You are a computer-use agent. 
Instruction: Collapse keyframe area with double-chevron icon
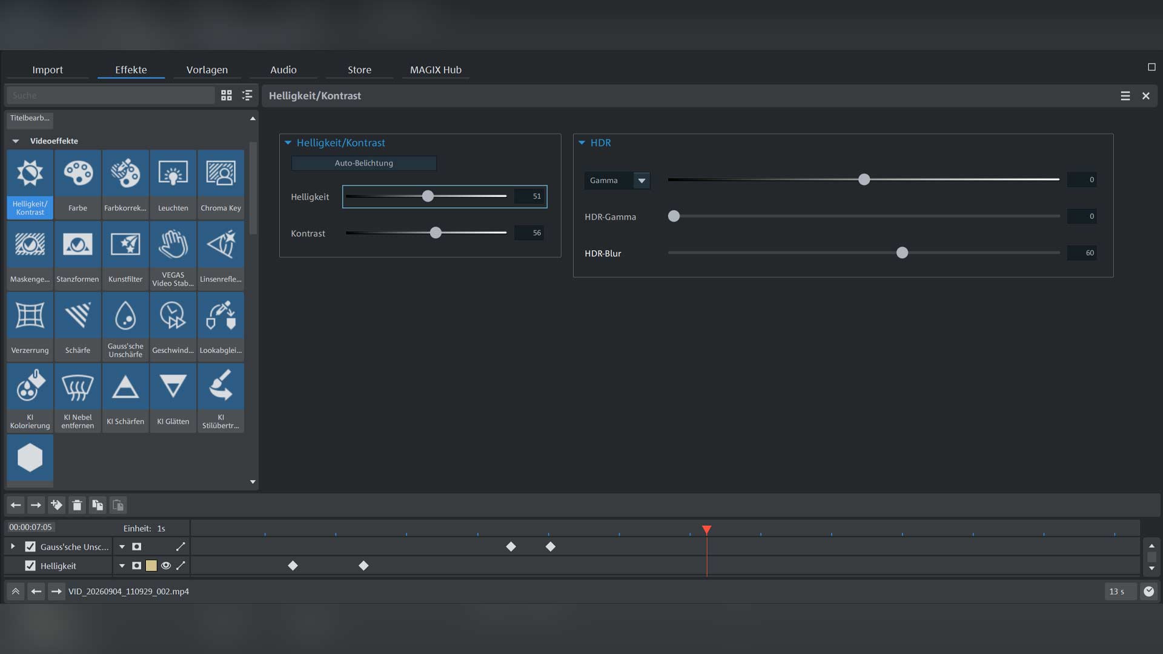tap(16, 591)
